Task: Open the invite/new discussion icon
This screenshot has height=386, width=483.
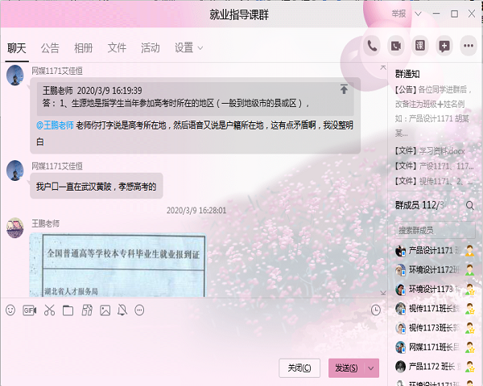Action: coord(444,46)
